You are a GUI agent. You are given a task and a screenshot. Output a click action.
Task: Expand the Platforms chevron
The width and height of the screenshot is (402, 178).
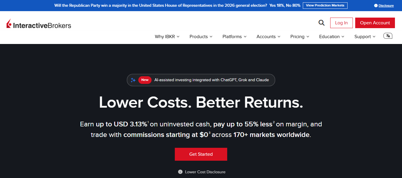[x=245, y=37]
